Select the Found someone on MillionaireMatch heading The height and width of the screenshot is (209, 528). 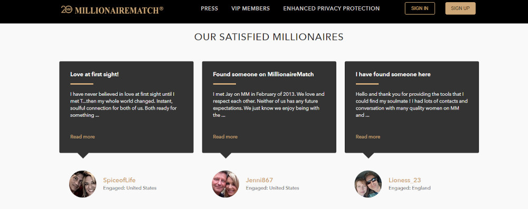point(263,74)
